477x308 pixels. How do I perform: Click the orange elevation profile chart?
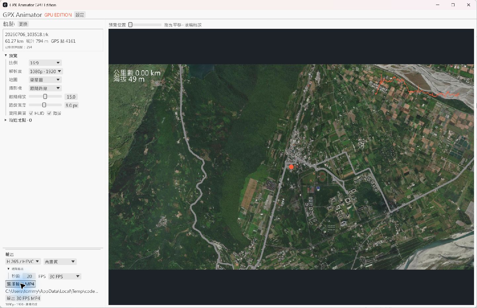pyautogui.click(x=417, y=86)
